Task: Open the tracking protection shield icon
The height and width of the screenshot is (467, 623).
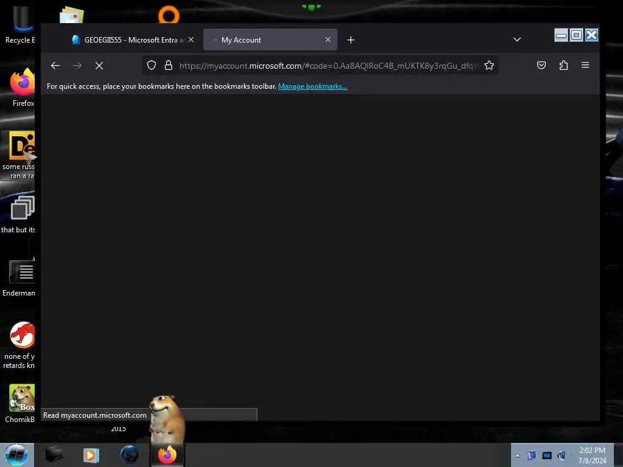Action: click(151, 65)
